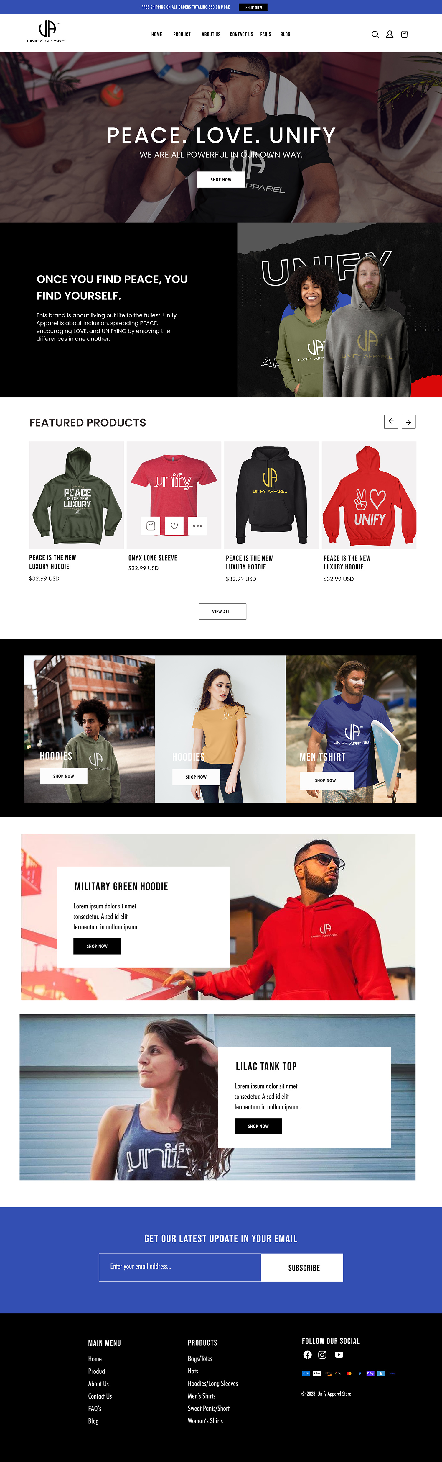Go to previous featured products arrow

[391, 421]
